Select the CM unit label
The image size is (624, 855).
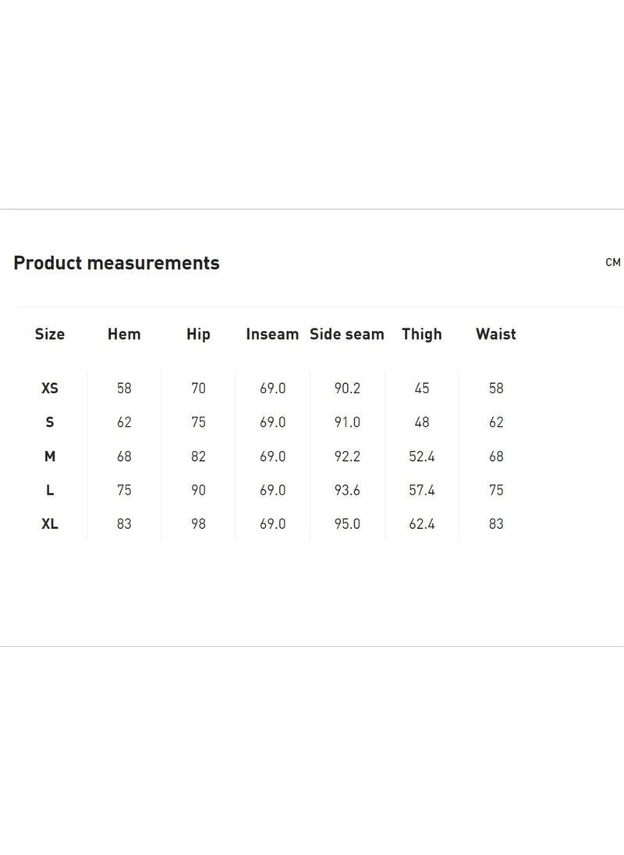tap(613, 262)
